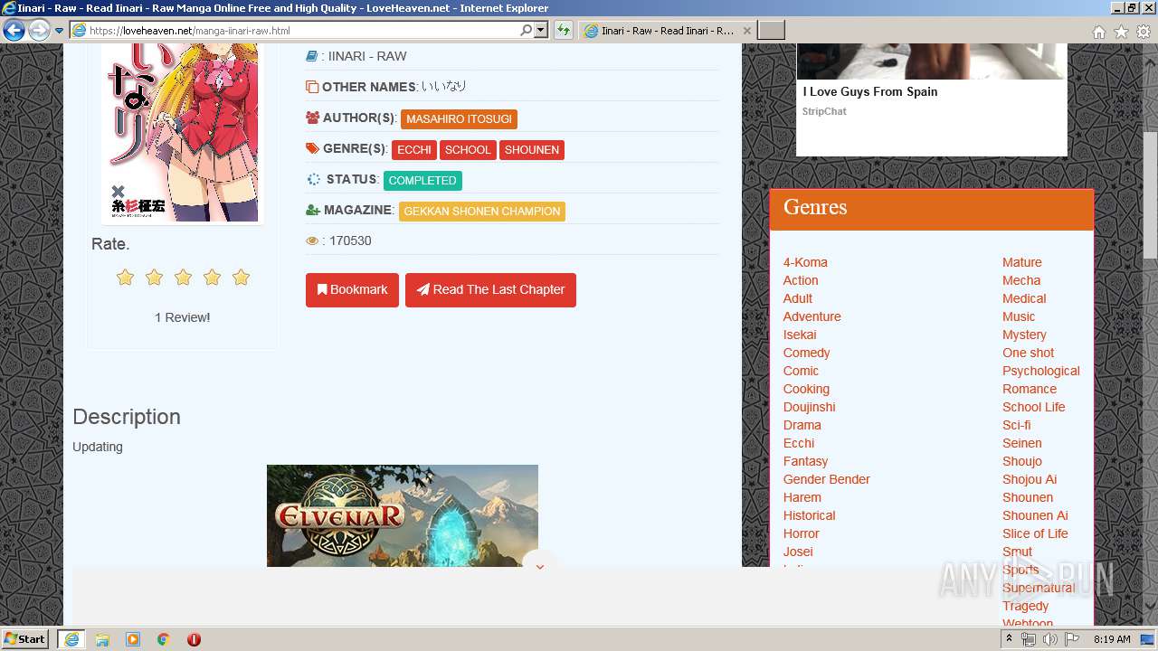This screenshot has height=651, width=1158.
Task: Bookmark this manga
Action: point(352,290)
